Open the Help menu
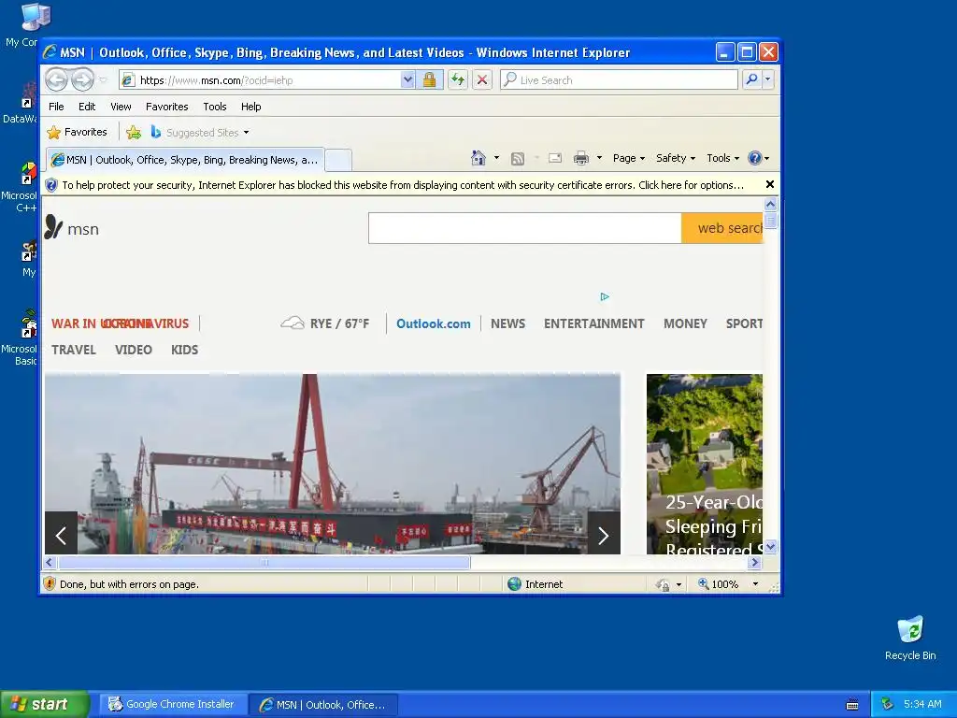957x718 pixels. point(250,107)
